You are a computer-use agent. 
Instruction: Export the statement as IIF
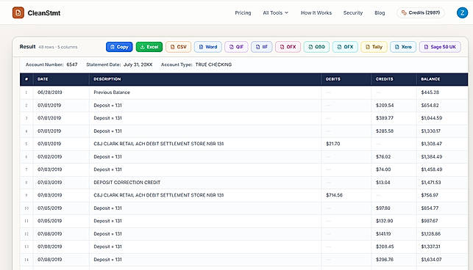262,47
